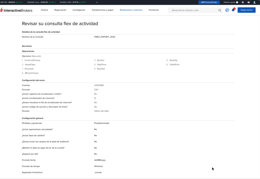Click the Interactive Brokers logo
Viewport: 260px width, 179px height.
coord(17,10)
